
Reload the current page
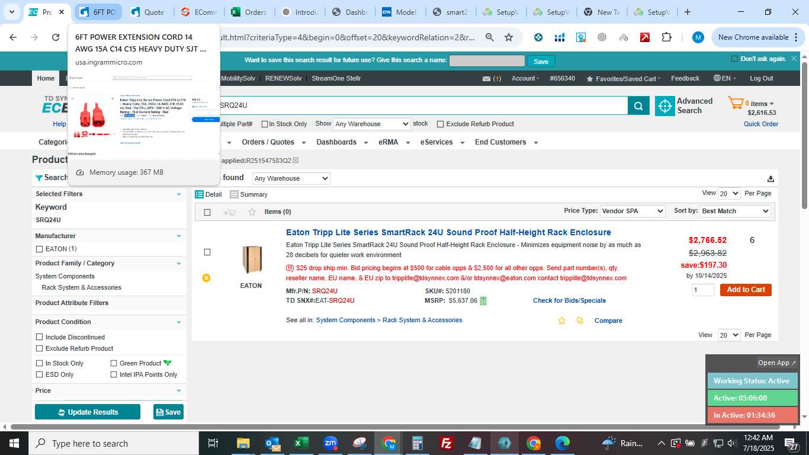[x=56, y=37]
